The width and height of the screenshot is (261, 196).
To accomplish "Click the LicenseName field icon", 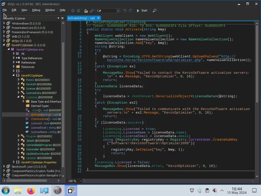I will 27,132.
